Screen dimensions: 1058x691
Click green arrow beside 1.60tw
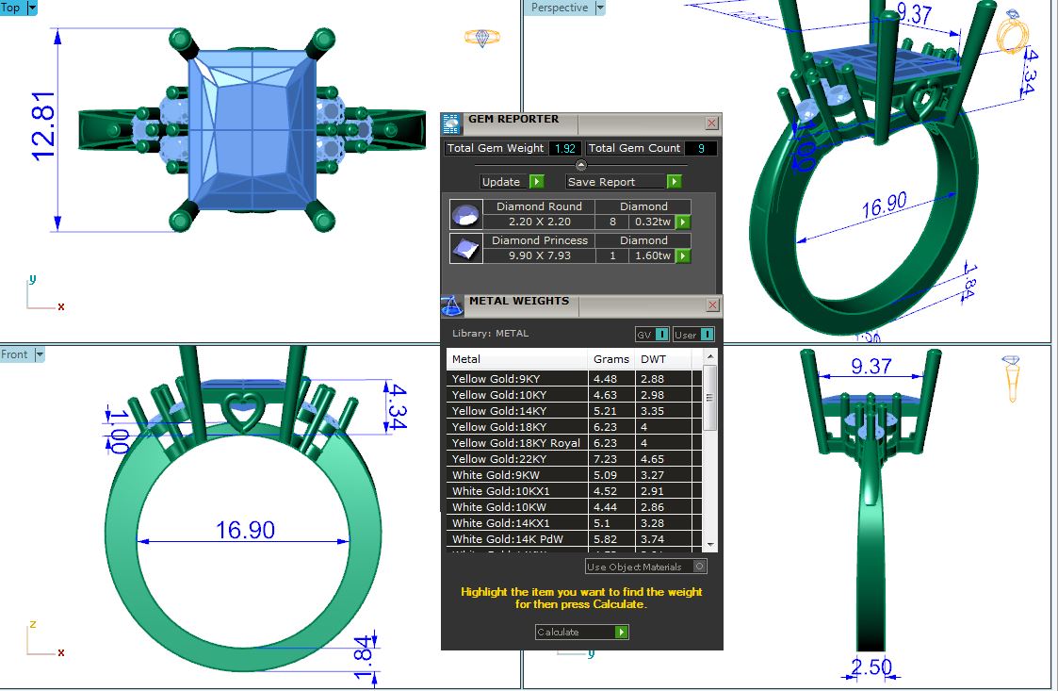683,256
